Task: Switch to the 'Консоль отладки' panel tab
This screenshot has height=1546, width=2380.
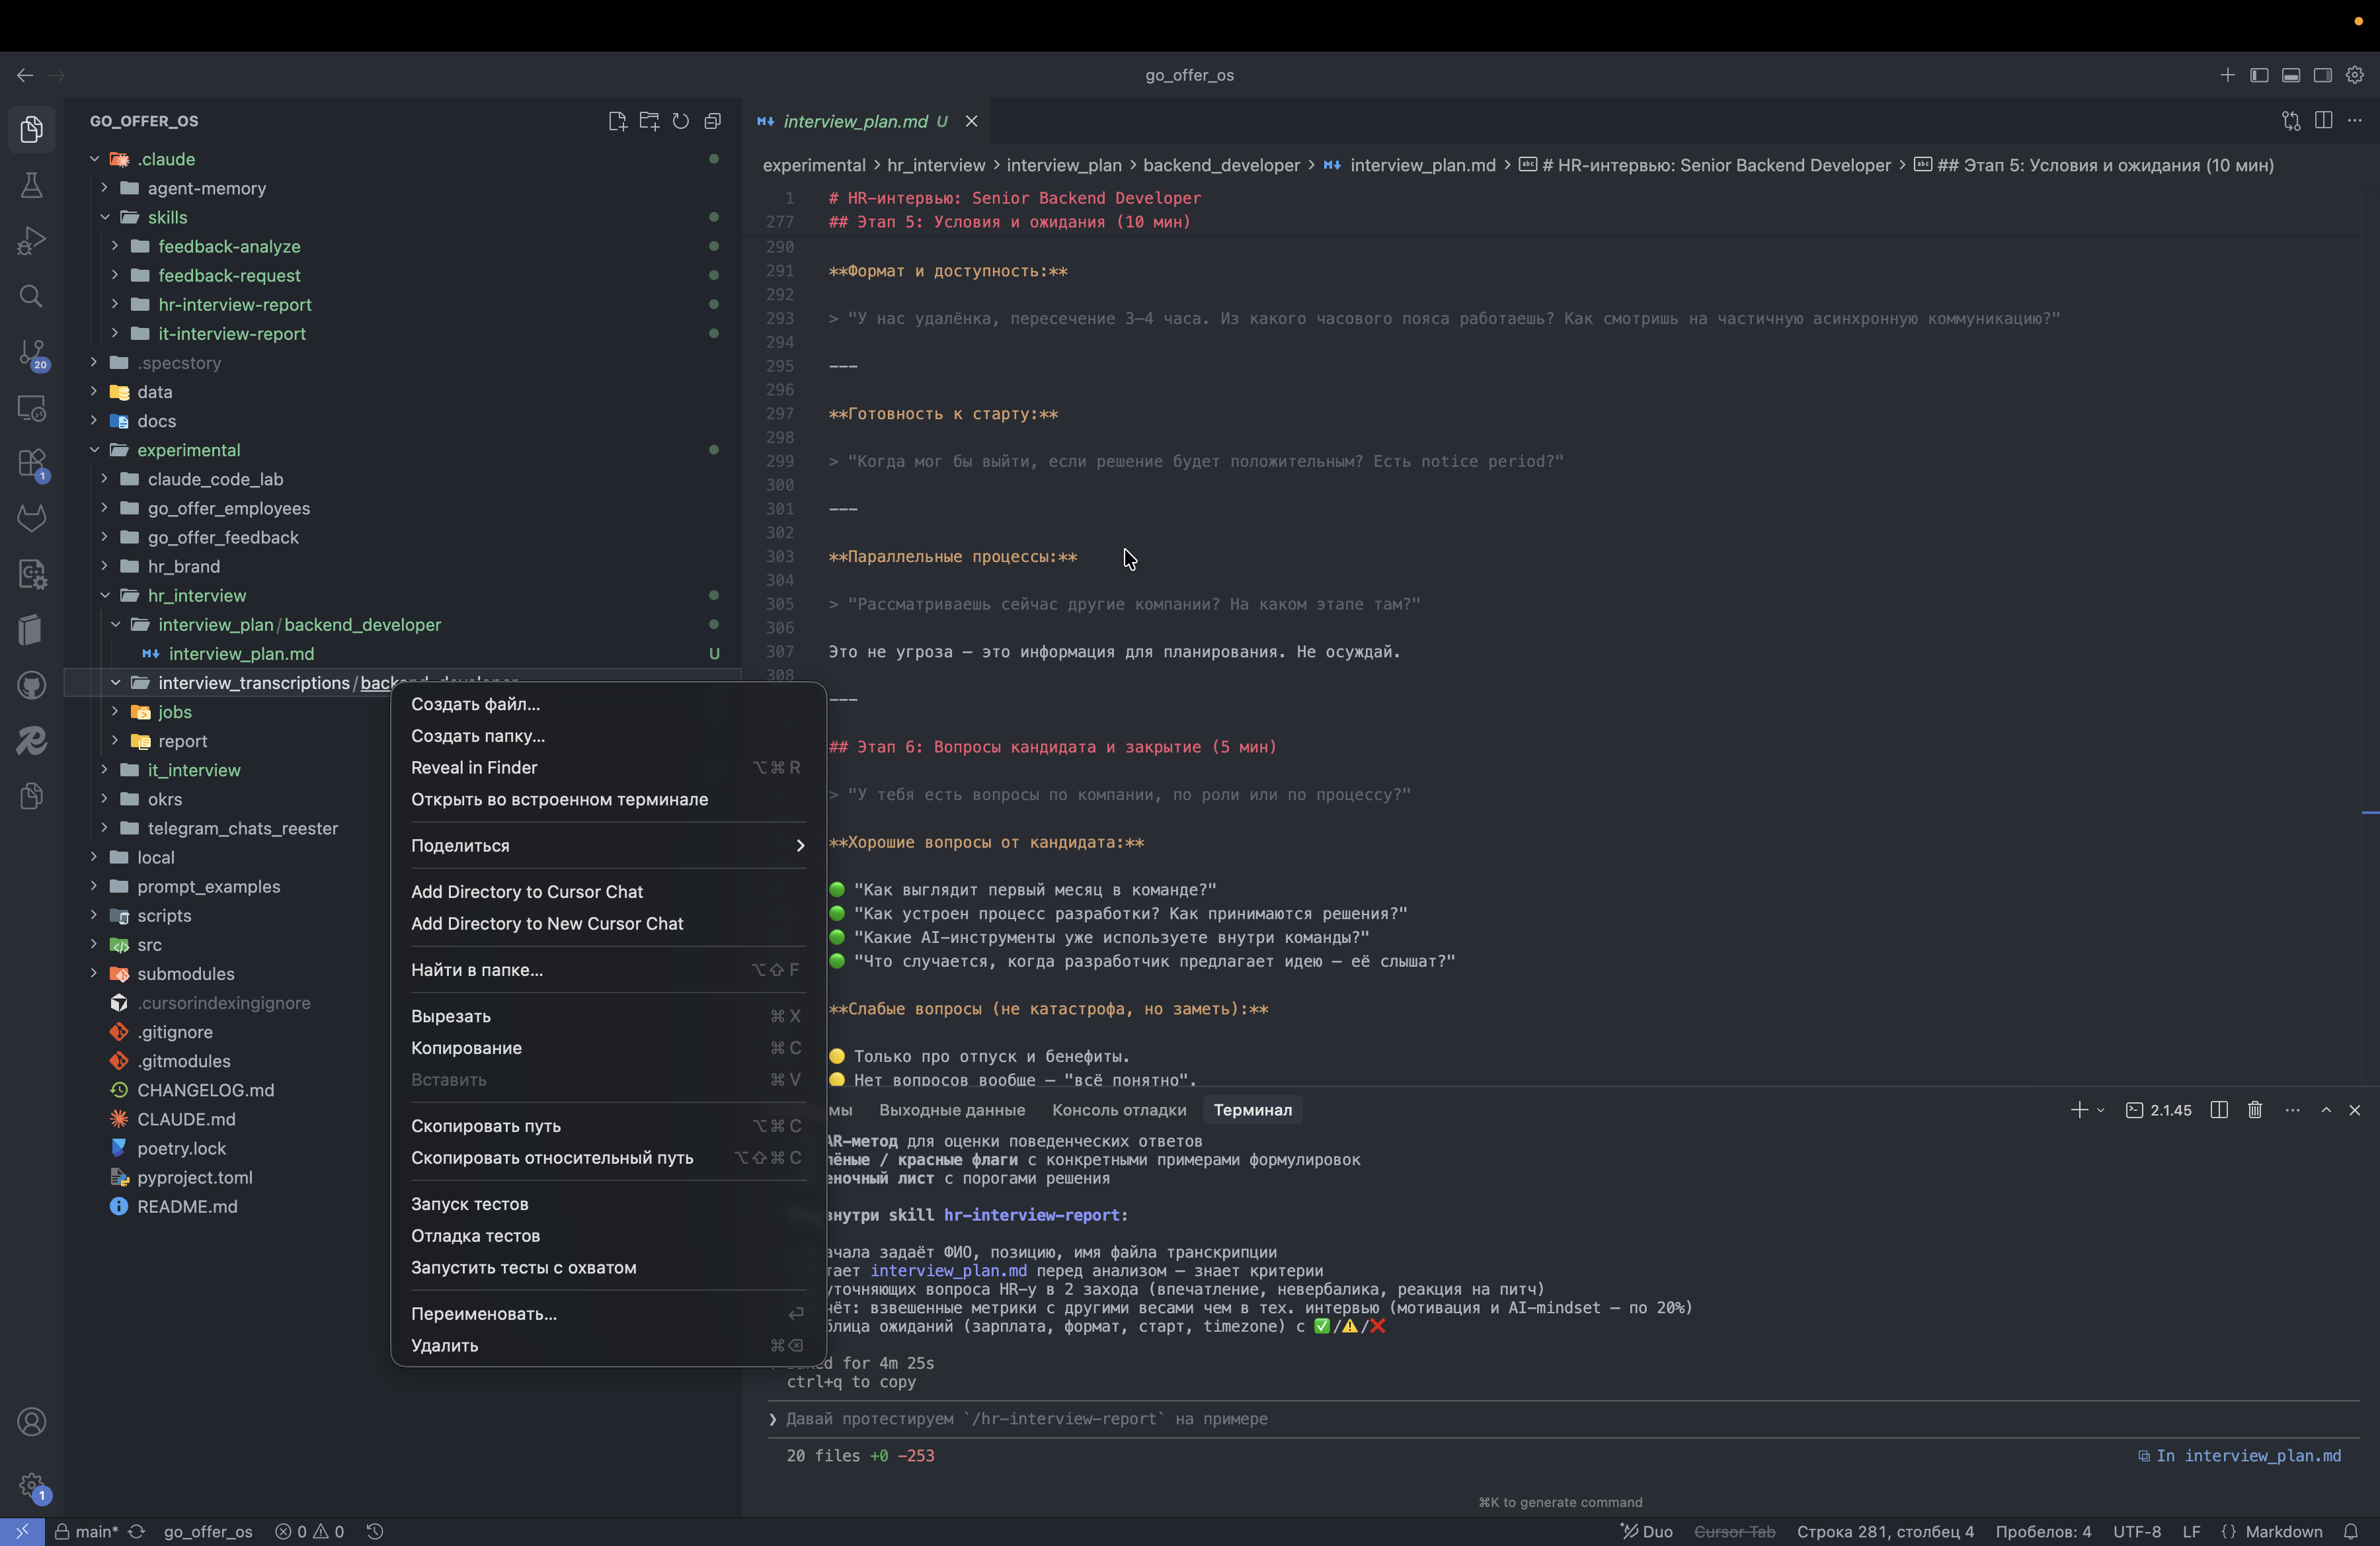Action: (x=1118, y=1110)
